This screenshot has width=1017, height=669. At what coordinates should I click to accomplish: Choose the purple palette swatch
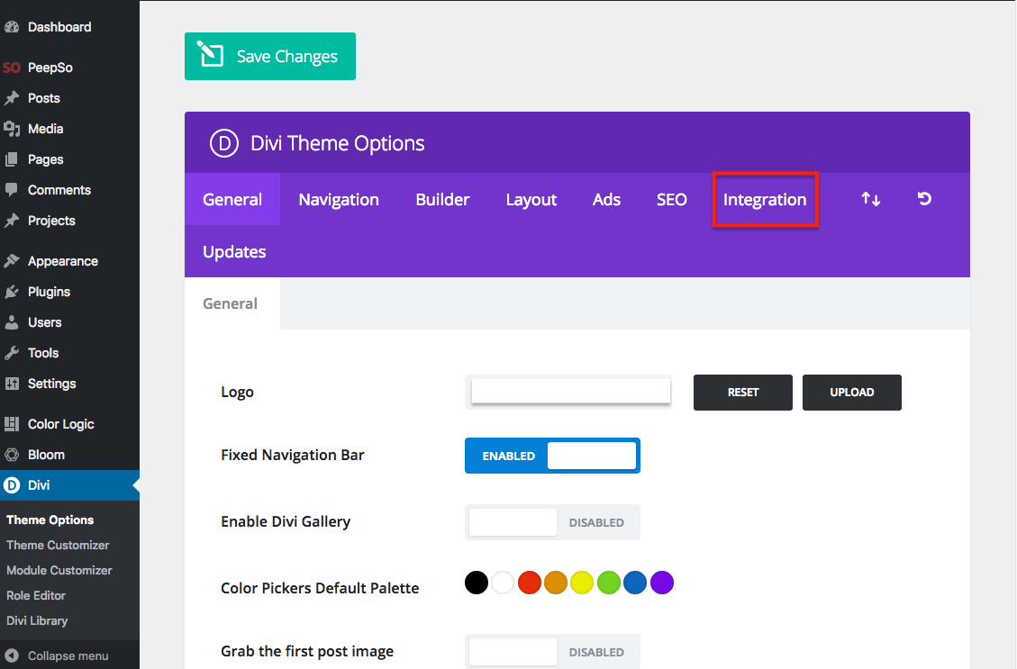(x=661, y=583)
